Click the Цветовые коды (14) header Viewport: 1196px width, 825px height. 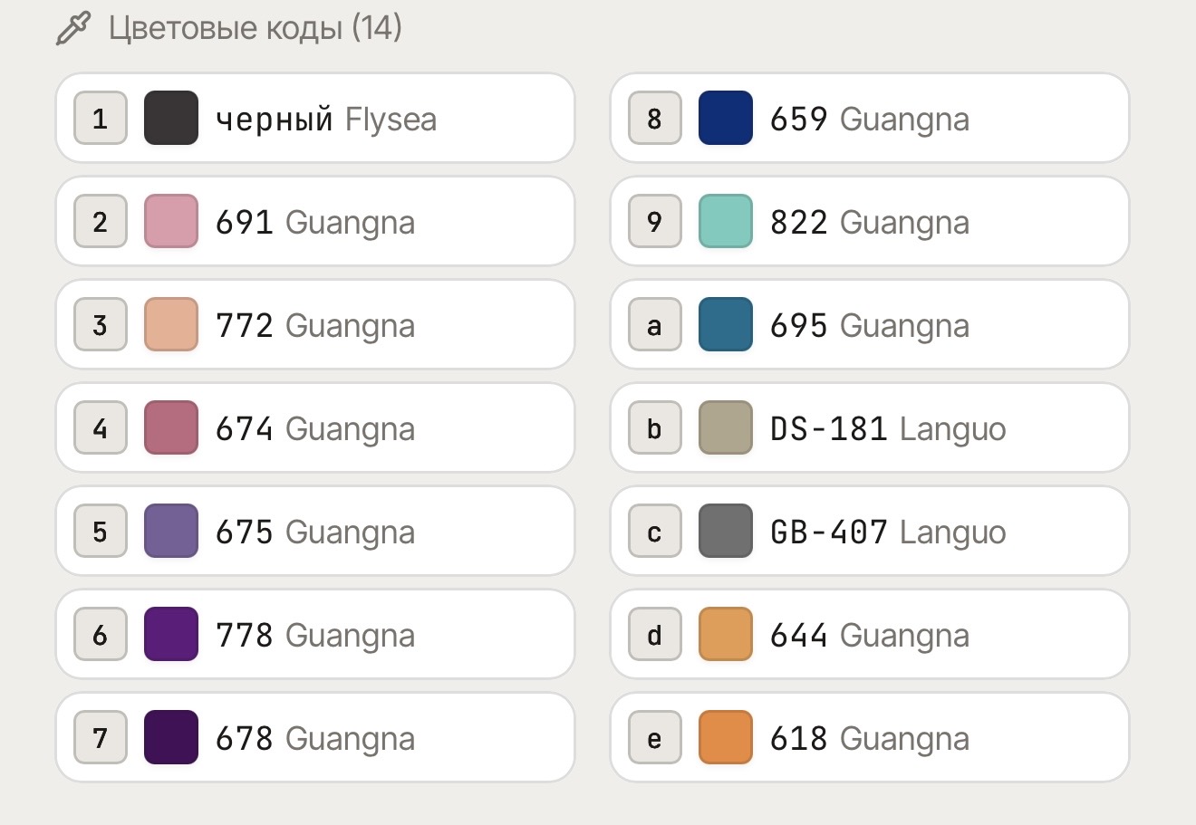coord(256,28)
